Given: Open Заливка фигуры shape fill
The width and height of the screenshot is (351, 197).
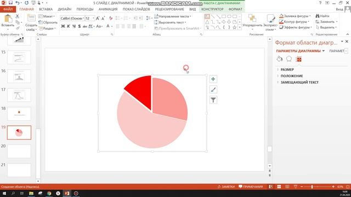Looking at the screenshot, I should [x=295, y=16].
